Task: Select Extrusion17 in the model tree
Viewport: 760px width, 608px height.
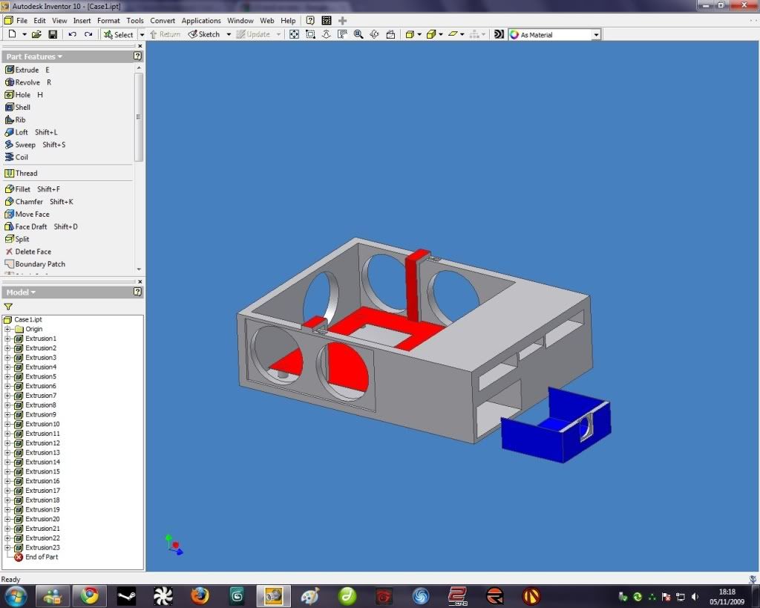Action: (42, 491)
